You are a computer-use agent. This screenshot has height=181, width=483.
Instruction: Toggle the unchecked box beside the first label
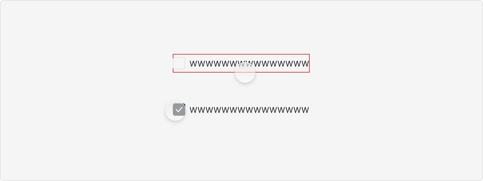pos(179,63)
